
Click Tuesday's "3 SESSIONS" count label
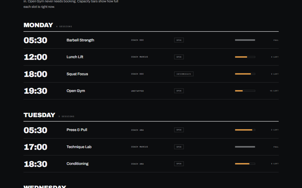(66, 117)
